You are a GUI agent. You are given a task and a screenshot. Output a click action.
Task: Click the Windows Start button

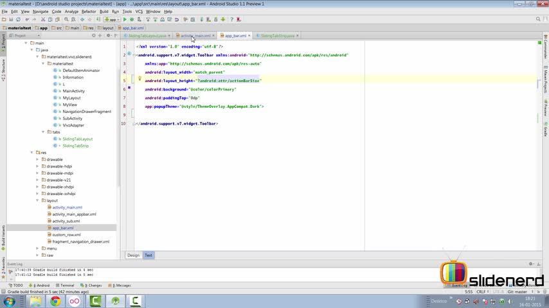(x=9, y=302)
